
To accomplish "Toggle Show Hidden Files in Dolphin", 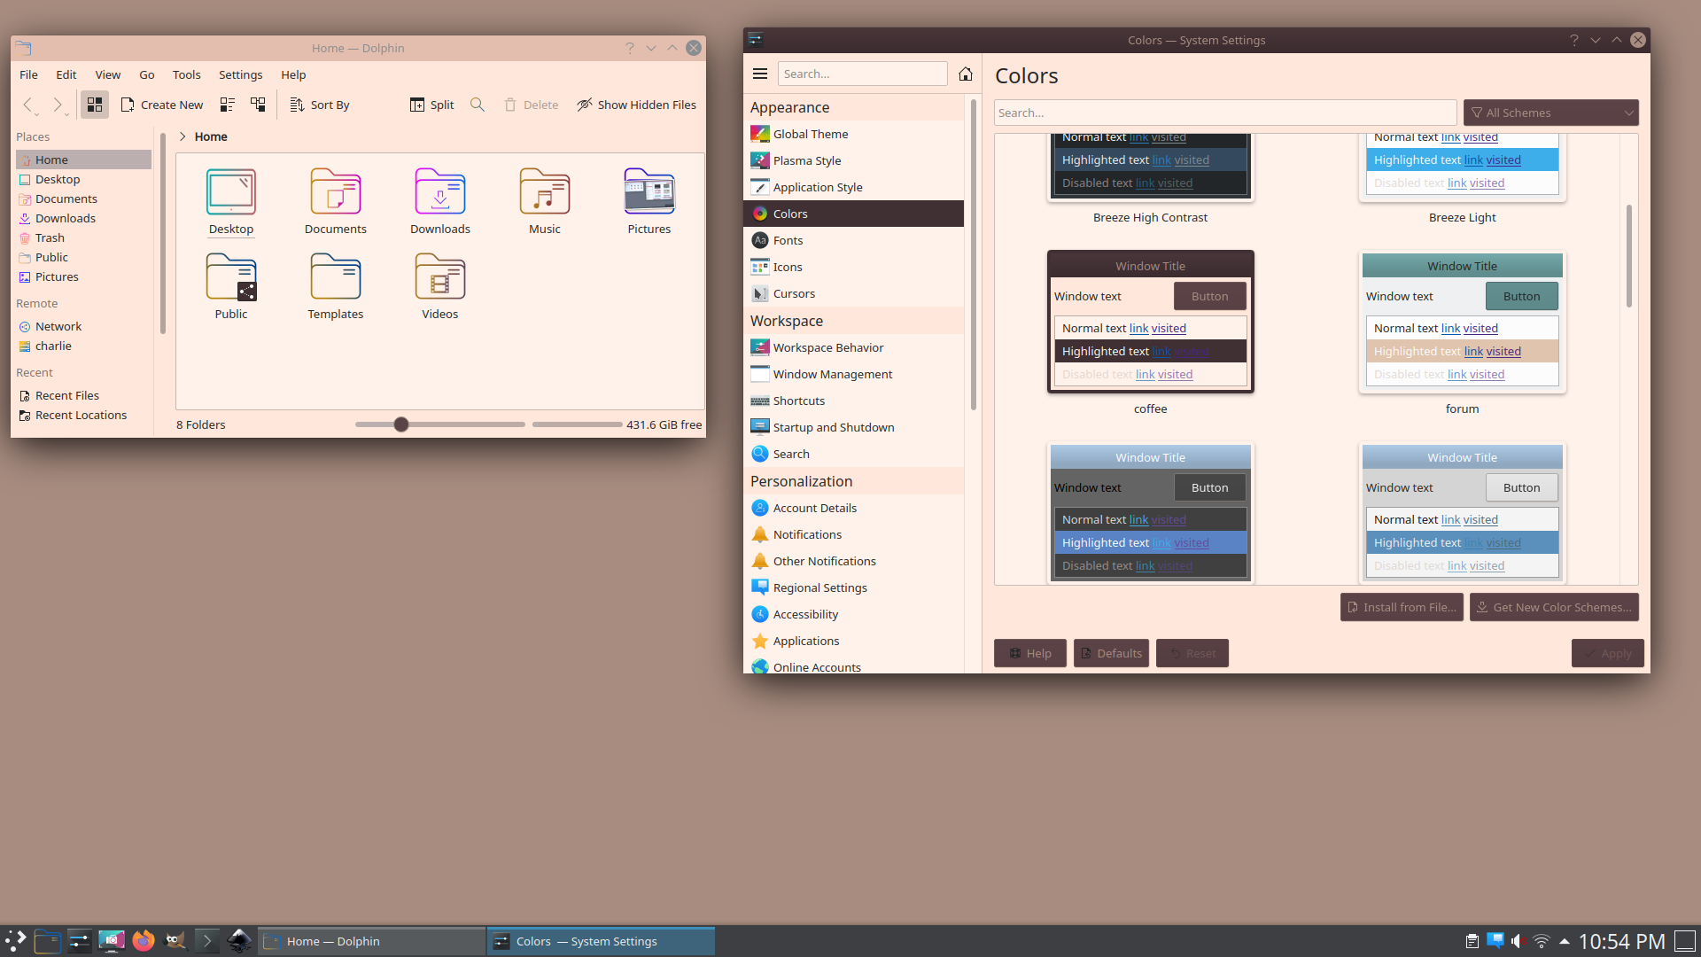I will (636, 105).
